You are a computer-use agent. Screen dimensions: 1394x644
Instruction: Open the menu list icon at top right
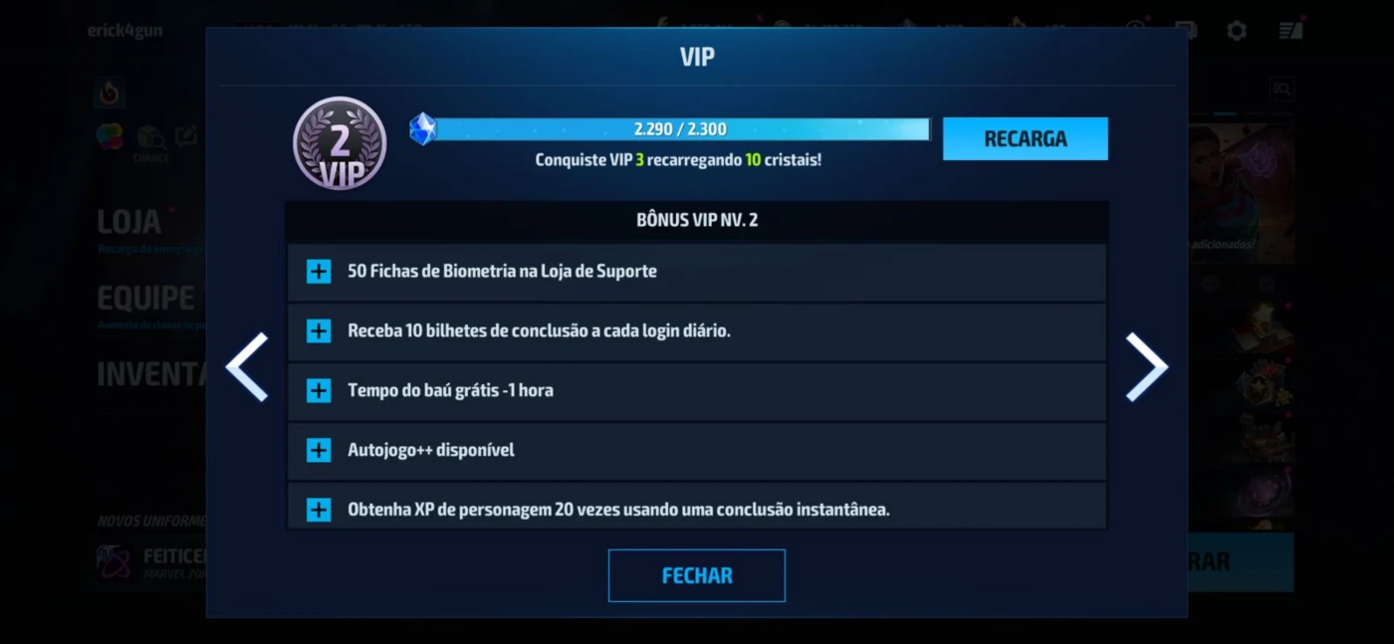pyautogui.click(x=1290, y=31)
